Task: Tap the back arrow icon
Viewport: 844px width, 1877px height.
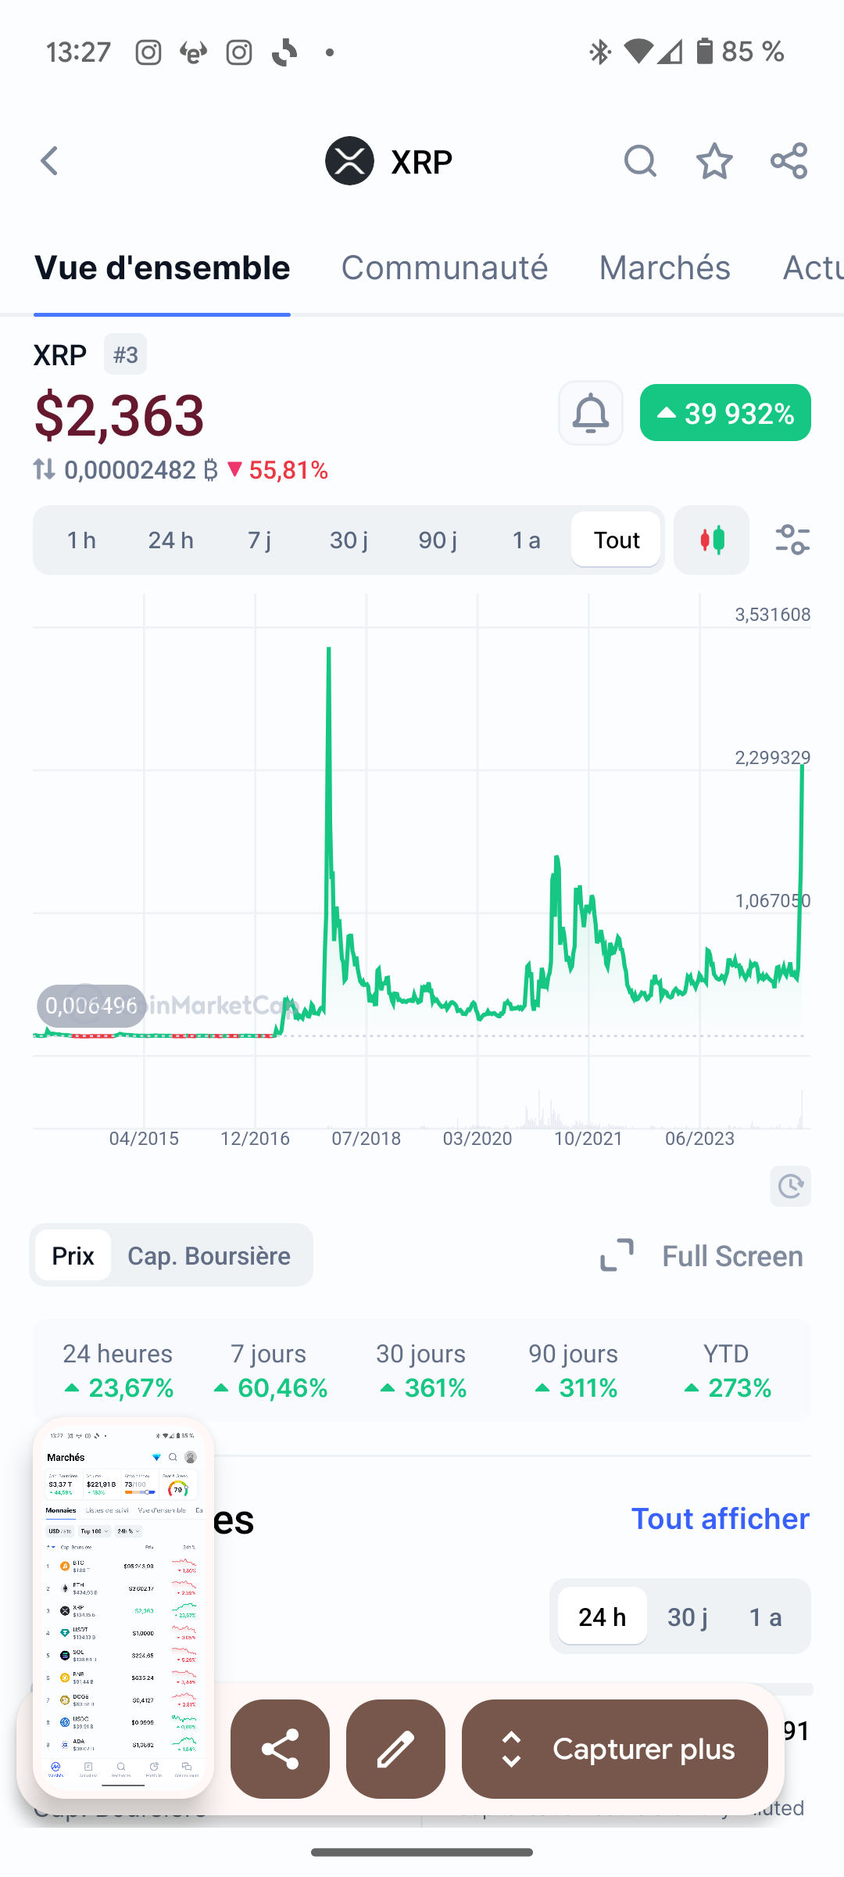Action: tap(50, 161)
